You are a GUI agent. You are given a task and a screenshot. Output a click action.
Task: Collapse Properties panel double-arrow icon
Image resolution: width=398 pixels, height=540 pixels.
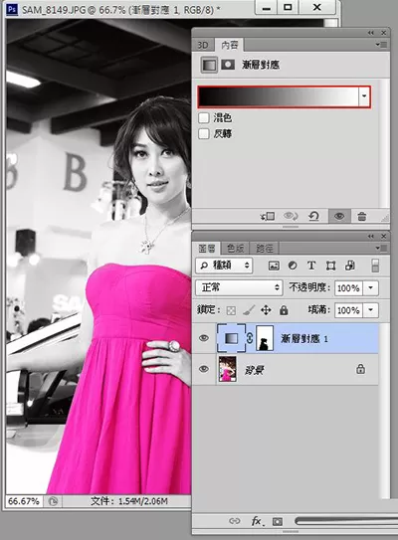pos(371,33)
